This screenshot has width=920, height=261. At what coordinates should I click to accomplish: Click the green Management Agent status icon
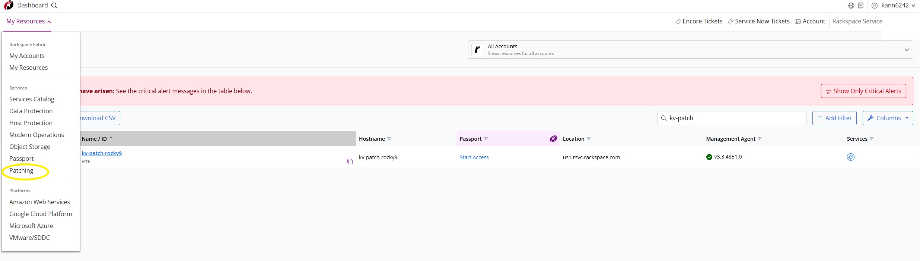coord(709,157)
